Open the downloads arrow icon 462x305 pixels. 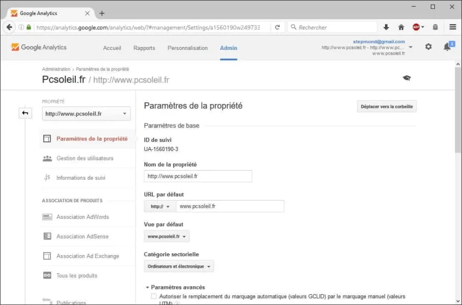[x=386, y=27]
